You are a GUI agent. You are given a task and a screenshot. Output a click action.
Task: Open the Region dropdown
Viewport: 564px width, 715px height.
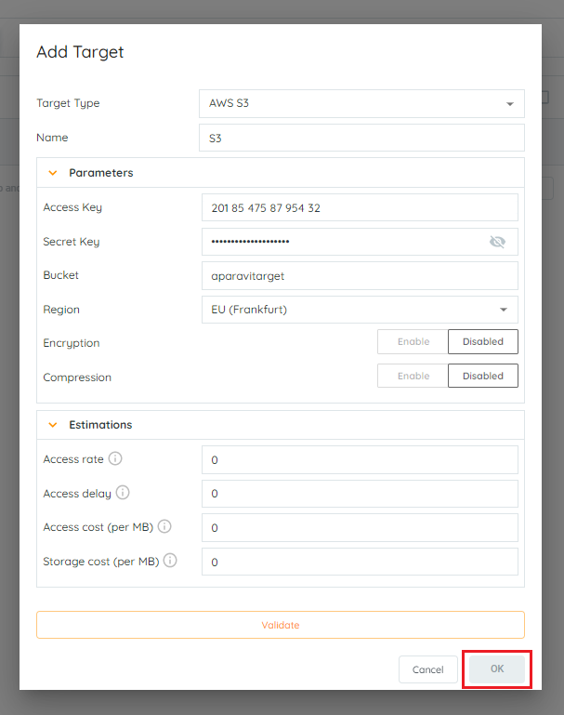tap(360, 310)
